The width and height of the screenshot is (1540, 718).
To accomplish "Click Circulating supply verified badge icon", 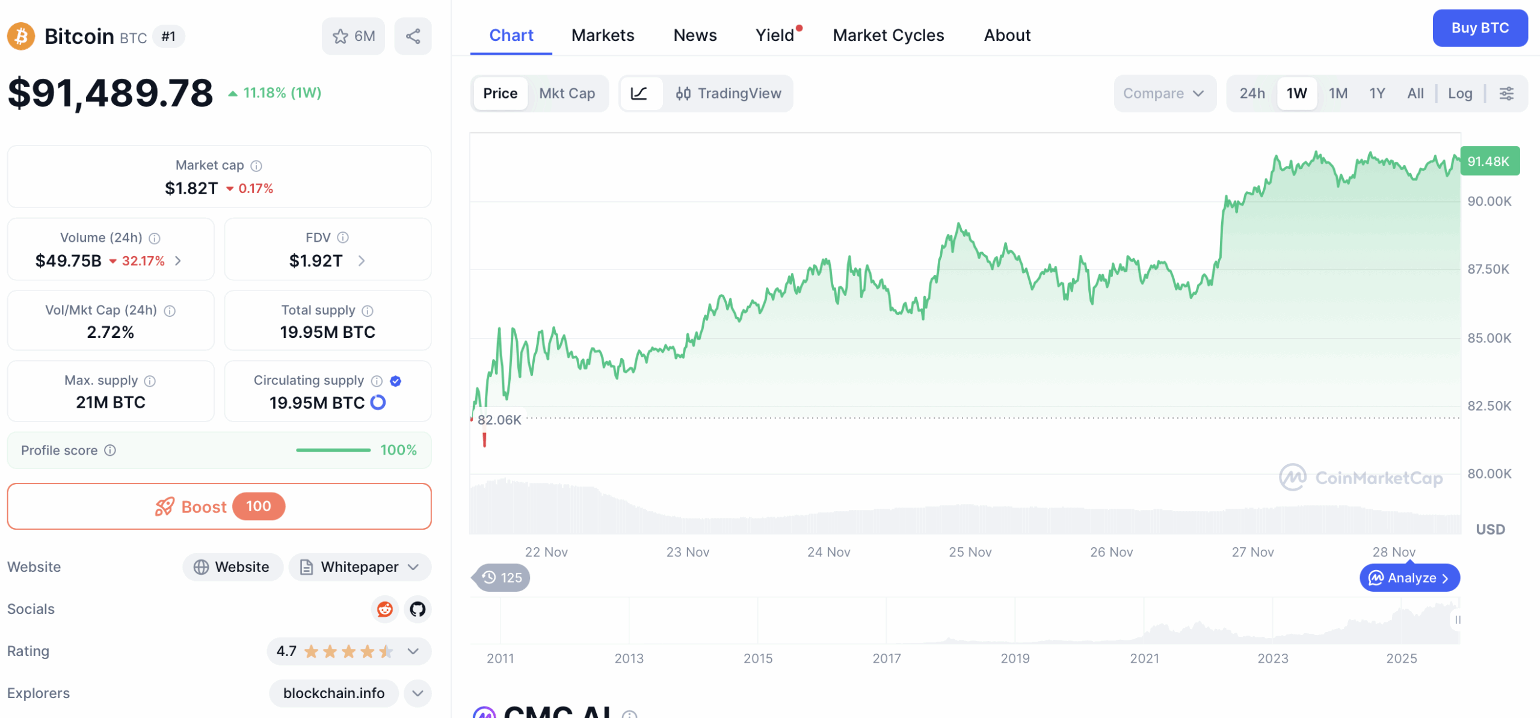I will coord(395,381).
